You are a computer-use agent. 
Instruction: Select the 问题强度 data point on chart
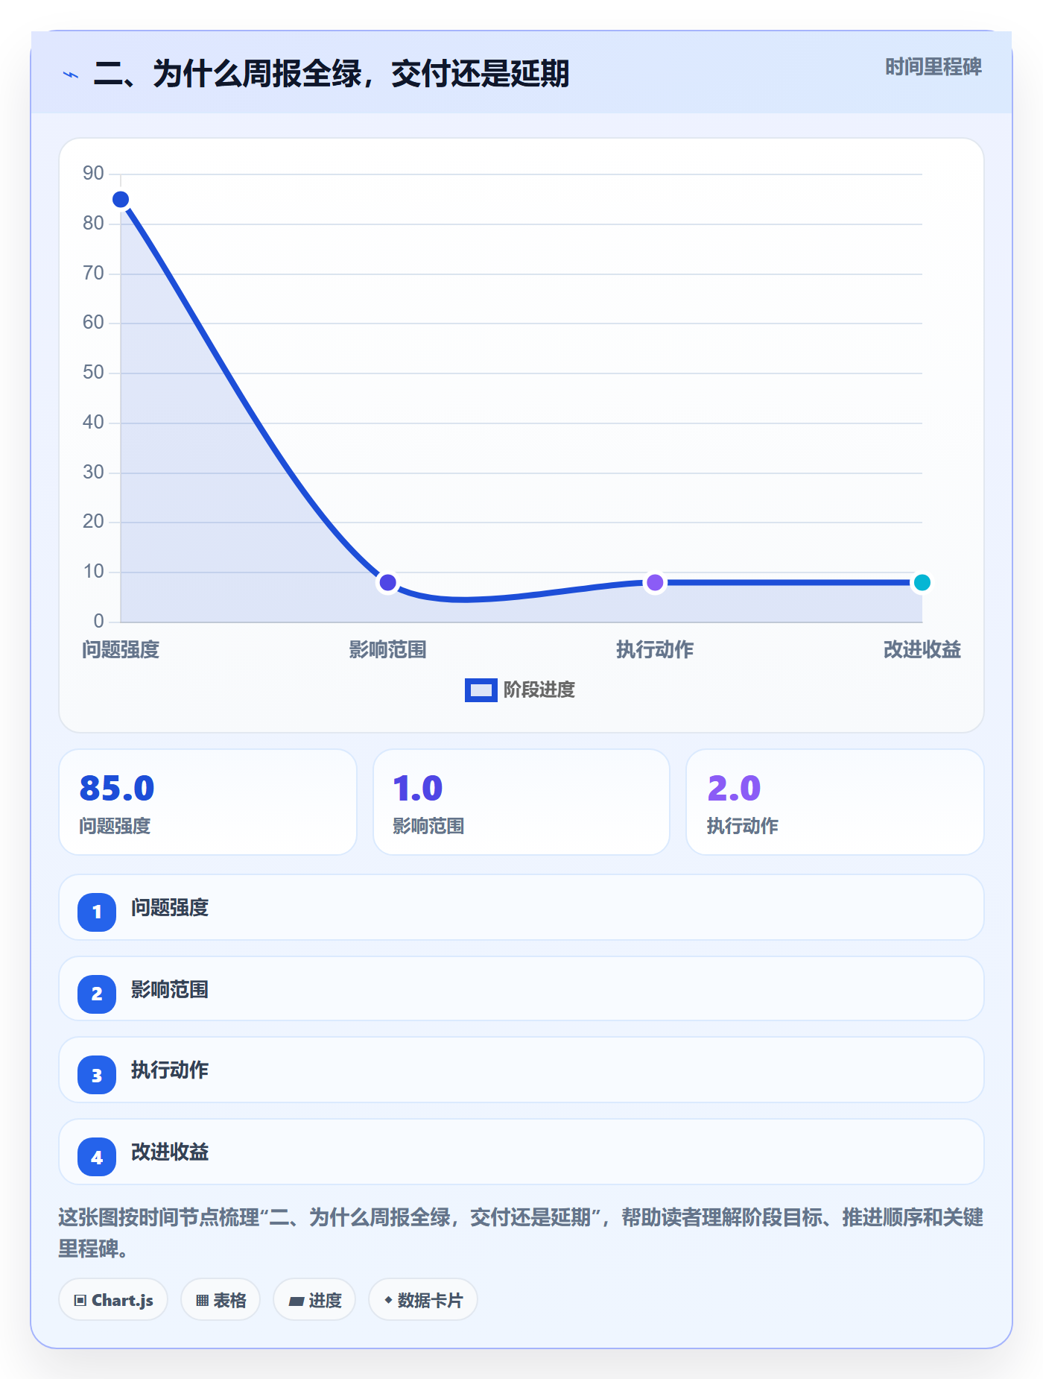pos(121,200)
